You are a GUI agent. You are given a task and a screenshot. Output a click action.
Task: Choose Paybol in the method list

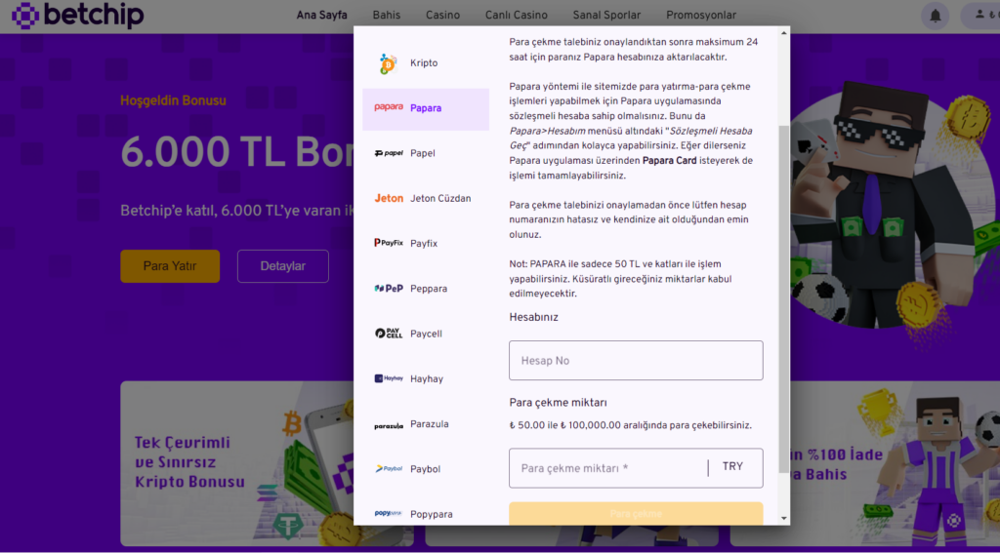426,469
